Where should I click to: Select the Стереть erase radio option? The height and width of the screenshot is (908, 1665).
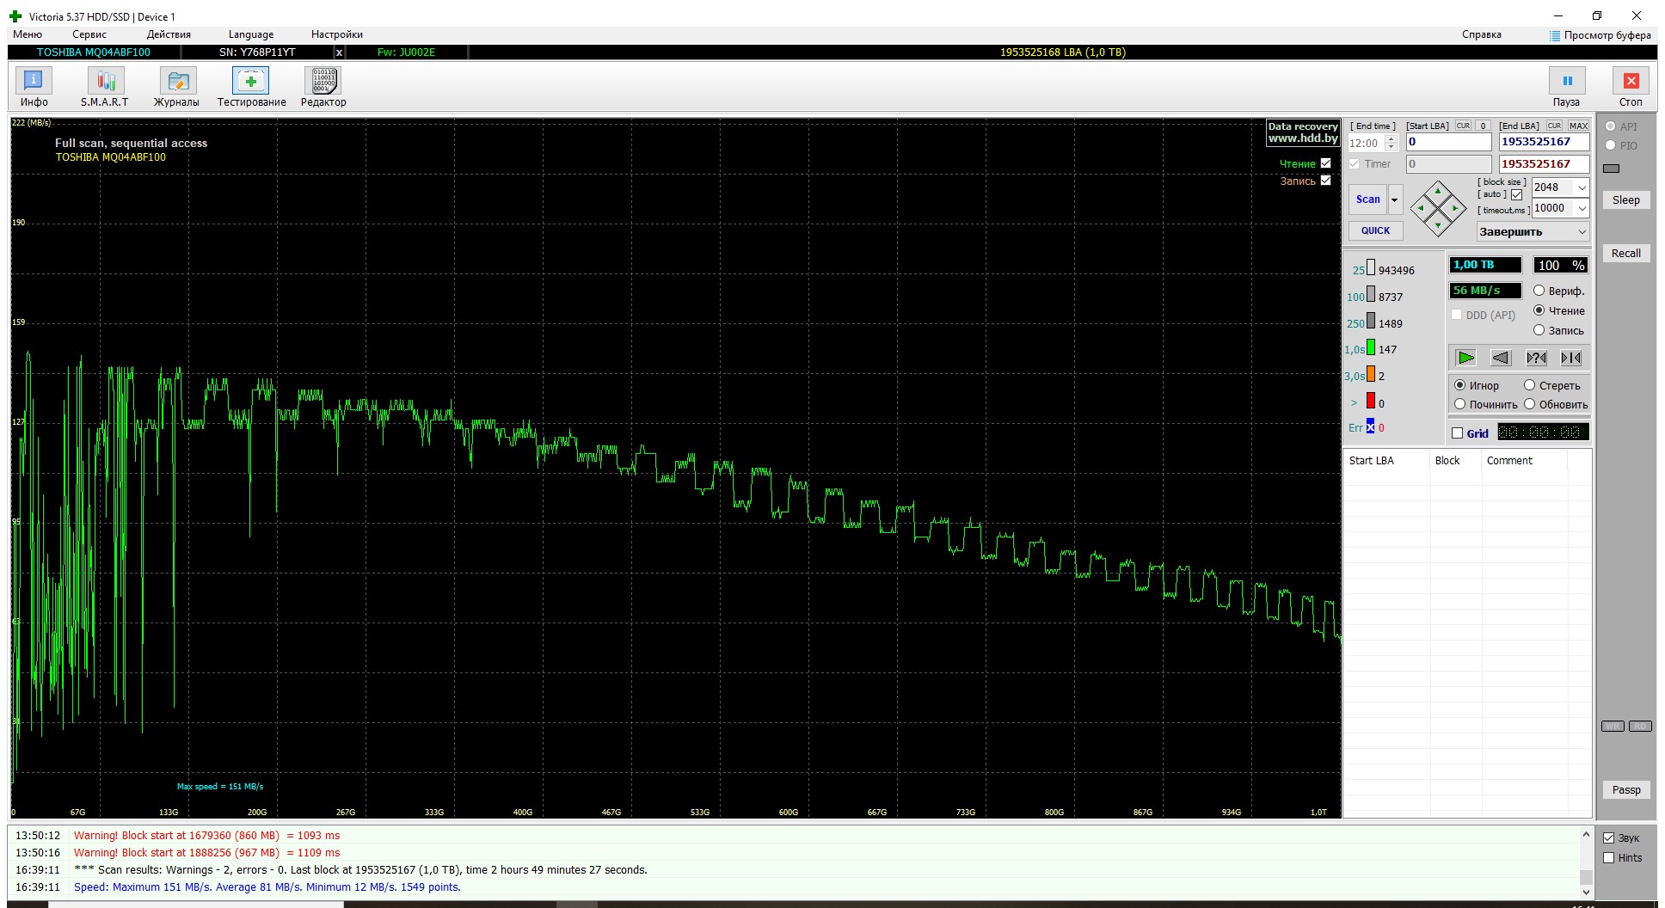[x=1529, y=385]
